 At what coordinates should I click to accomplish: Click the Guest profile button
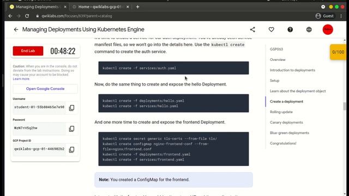pos(324,16)
